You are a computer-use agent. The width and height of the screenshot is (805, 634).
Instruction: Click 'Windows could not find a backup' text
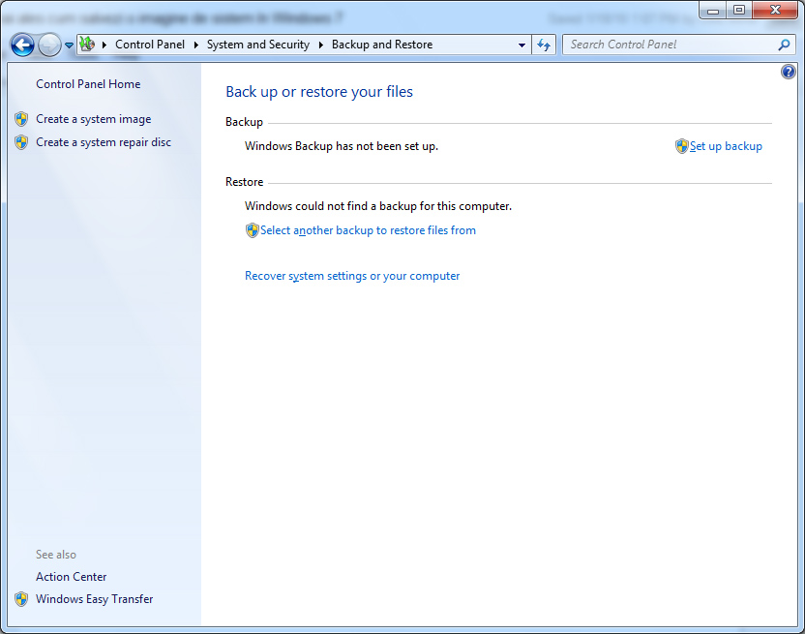point(378,206)
